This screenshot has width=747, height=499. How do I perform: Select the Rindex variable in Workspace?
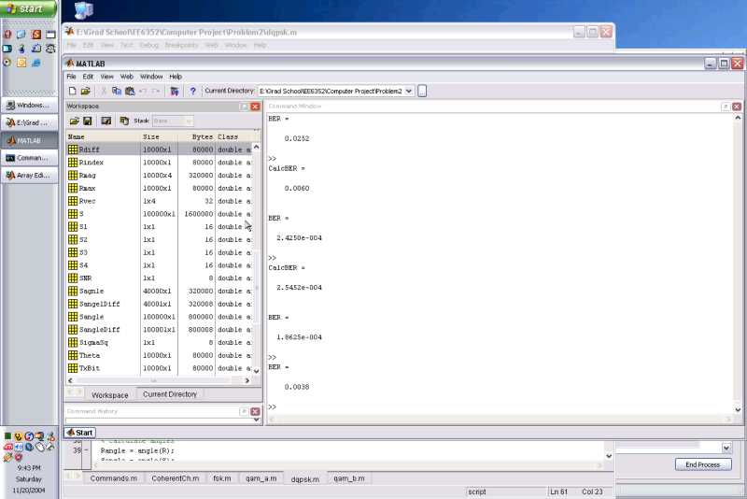click(x=159, y=163)
